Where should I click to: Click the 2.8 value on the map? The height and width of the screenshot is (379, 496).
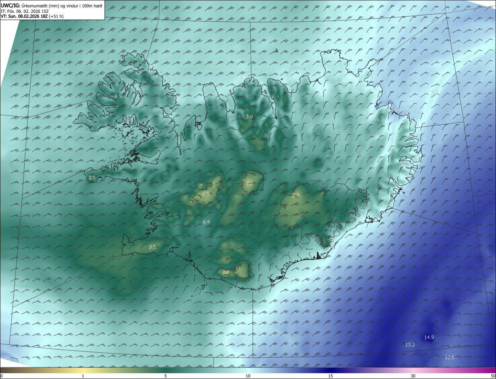tap(206, 193)
